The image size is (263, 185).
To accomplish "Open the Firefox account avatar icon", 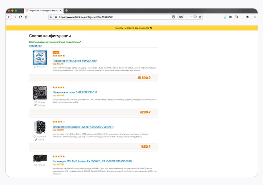I will (x=247, y=17).
